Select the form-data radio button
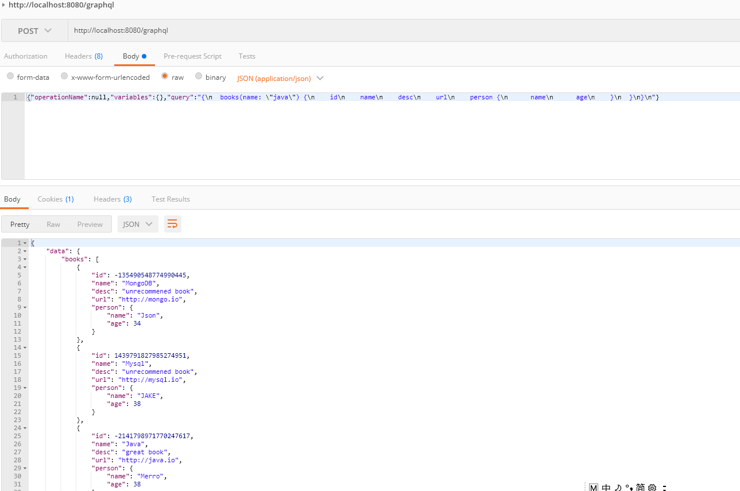This screenshot has width=740, height=491. 10,76
